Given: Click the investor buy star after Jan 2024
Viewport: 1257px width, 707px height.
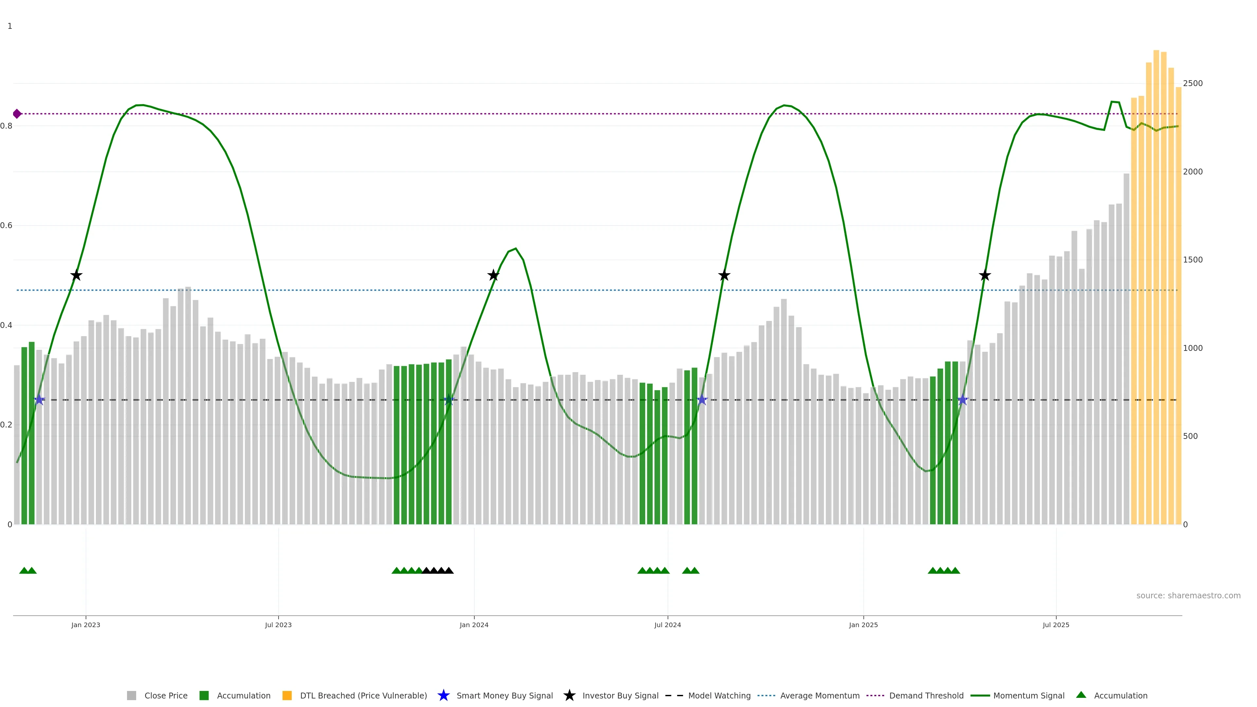Looking at the screenshot, I should pyautogui.click(x=493, y=276).
